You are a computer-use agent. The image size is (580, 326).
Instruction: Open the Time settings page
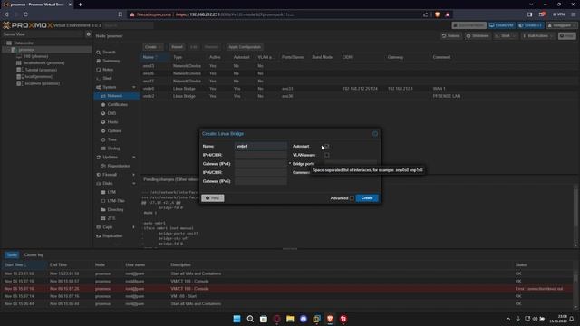[112, 139]
